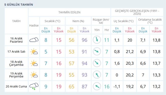
Task: Click the wind direction arrow for 19 Aralık Perşembe
Action: tap(97, 75)
